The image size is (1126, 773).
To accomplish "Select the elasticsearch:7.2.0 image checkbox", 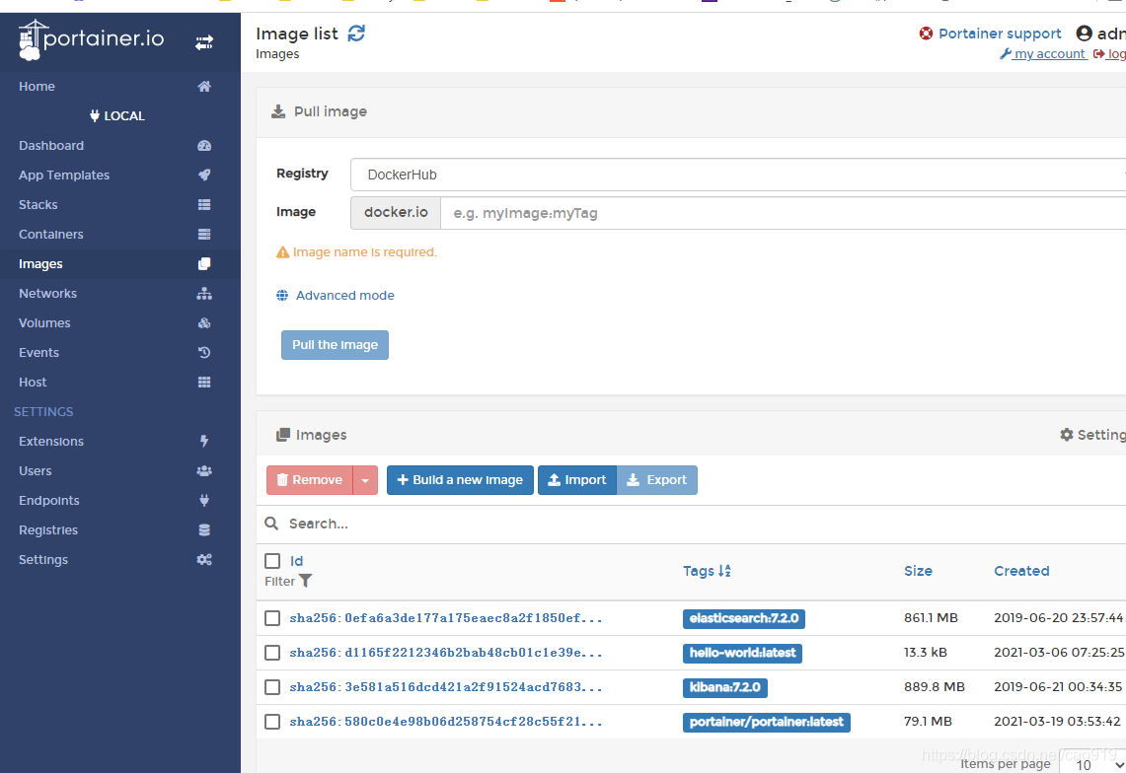I will (272, 618).
